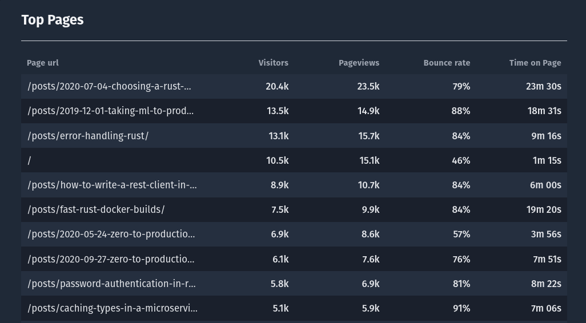Click the Bounce rate column header

(447, 63)
